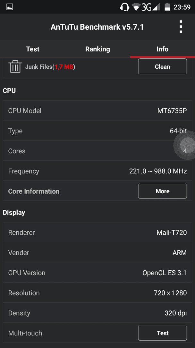
Task: Select the CPU Model row
Action: 97,111
